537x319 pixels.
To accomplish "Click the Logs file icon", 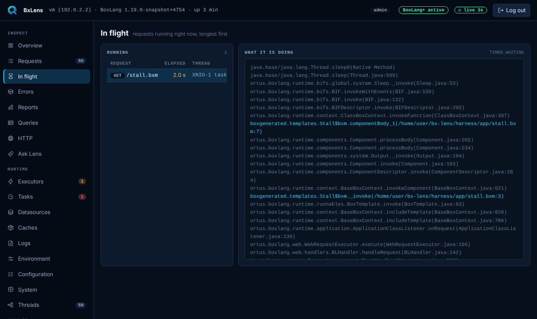I will (x=10, y=243).
